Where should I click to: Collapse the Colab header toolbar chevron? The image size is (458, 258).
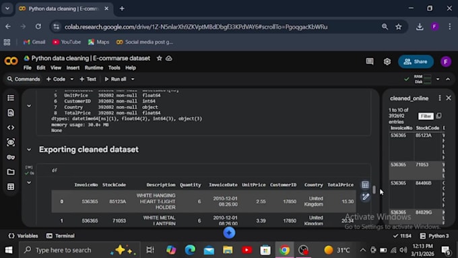[x=448, y=79]
